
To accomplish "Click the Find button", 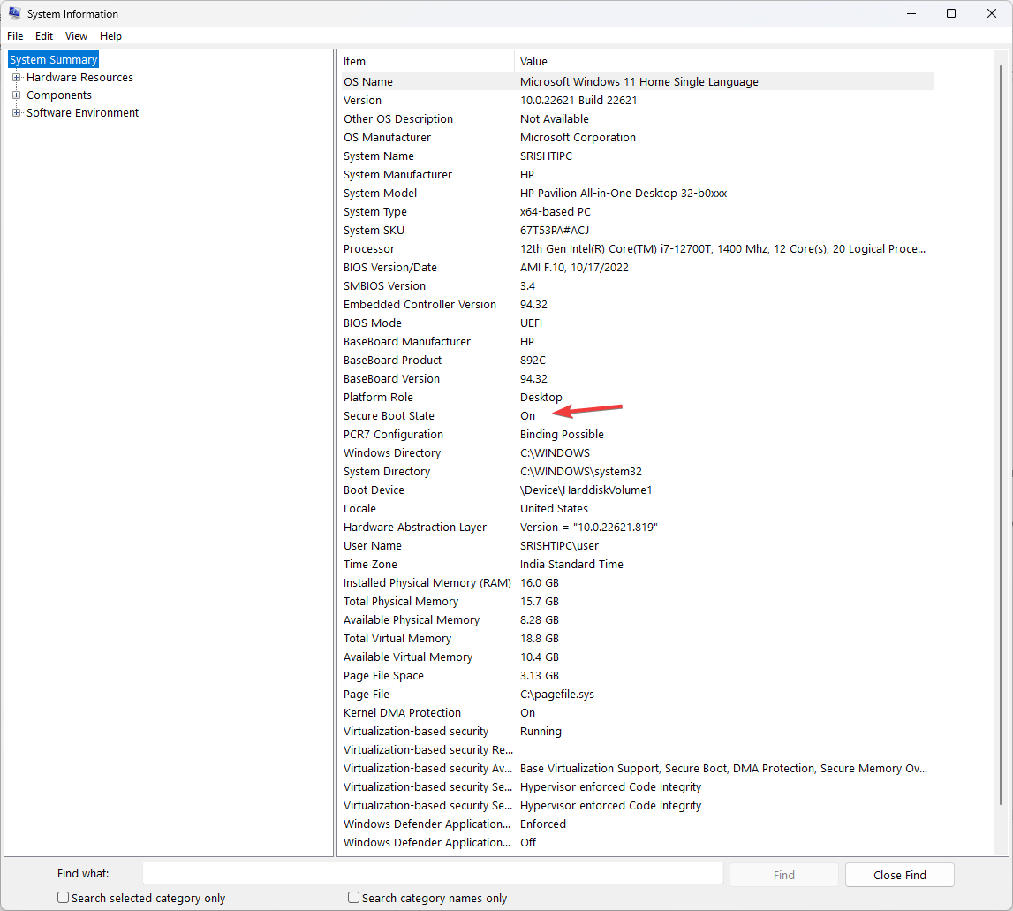I will click(x=783, y=875).
